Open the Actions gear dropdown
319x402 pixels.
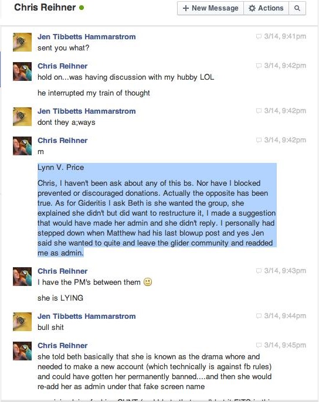[x=266, y=8]
